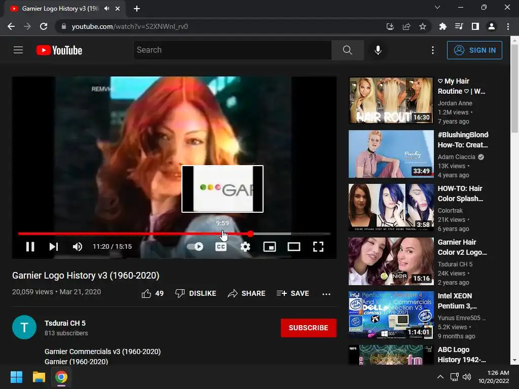Share the video
The width and height of the screenshot is (519, 389).
[x=247, y=293]
